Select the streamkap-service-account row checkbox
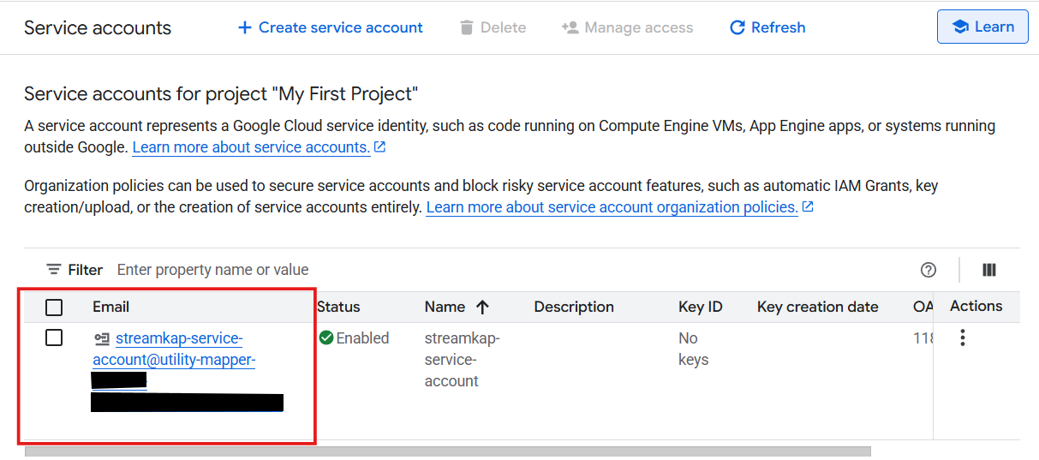Screen dimensions: 1039x460 [x=54, y=338]
